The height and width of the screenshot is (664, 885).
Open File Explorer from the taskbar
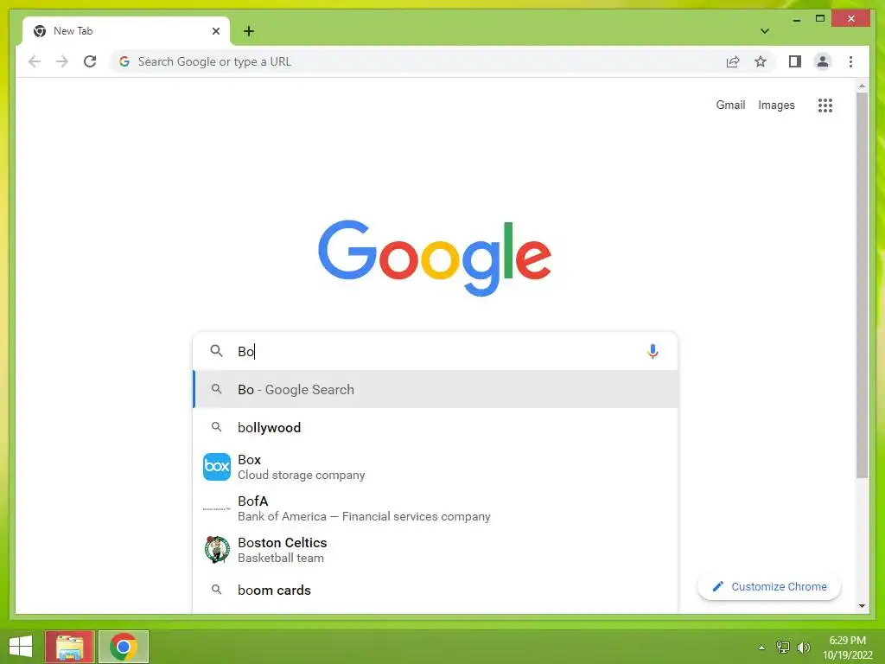(69, 647)
